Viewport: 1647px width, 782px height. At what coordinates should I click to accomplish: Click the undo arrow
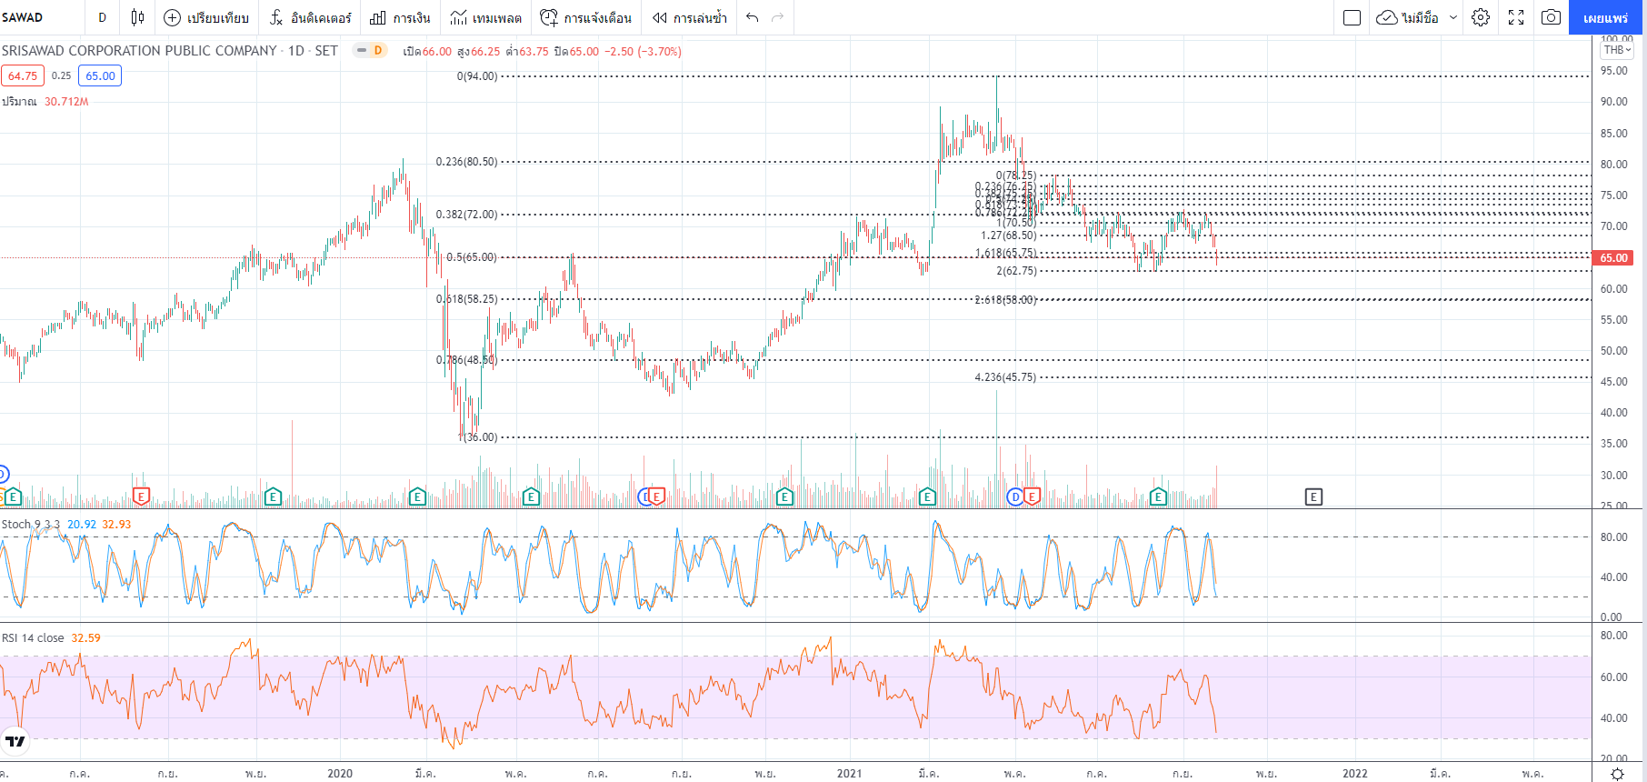click(752, 17)
